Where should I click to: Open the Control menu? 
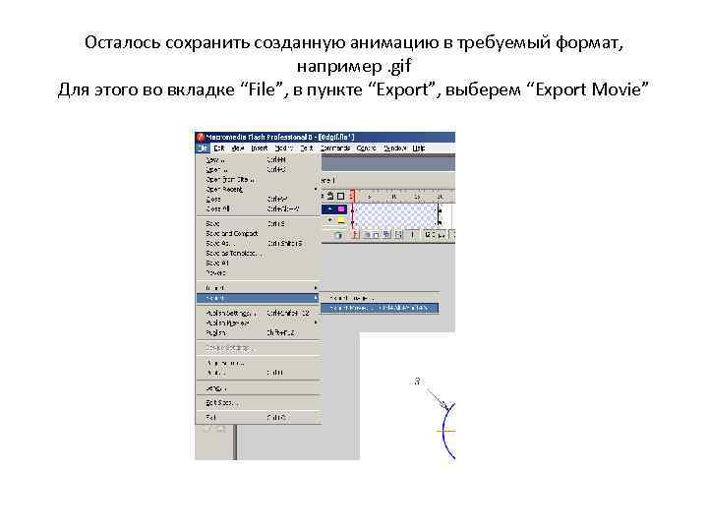click(x=366, y=148)
